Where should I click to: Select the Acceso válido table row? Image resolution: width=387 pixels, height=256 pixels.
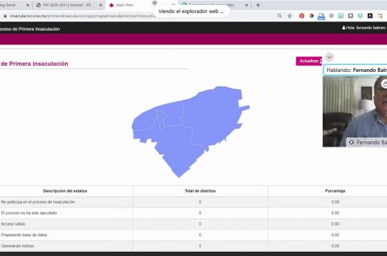point(193,224)
